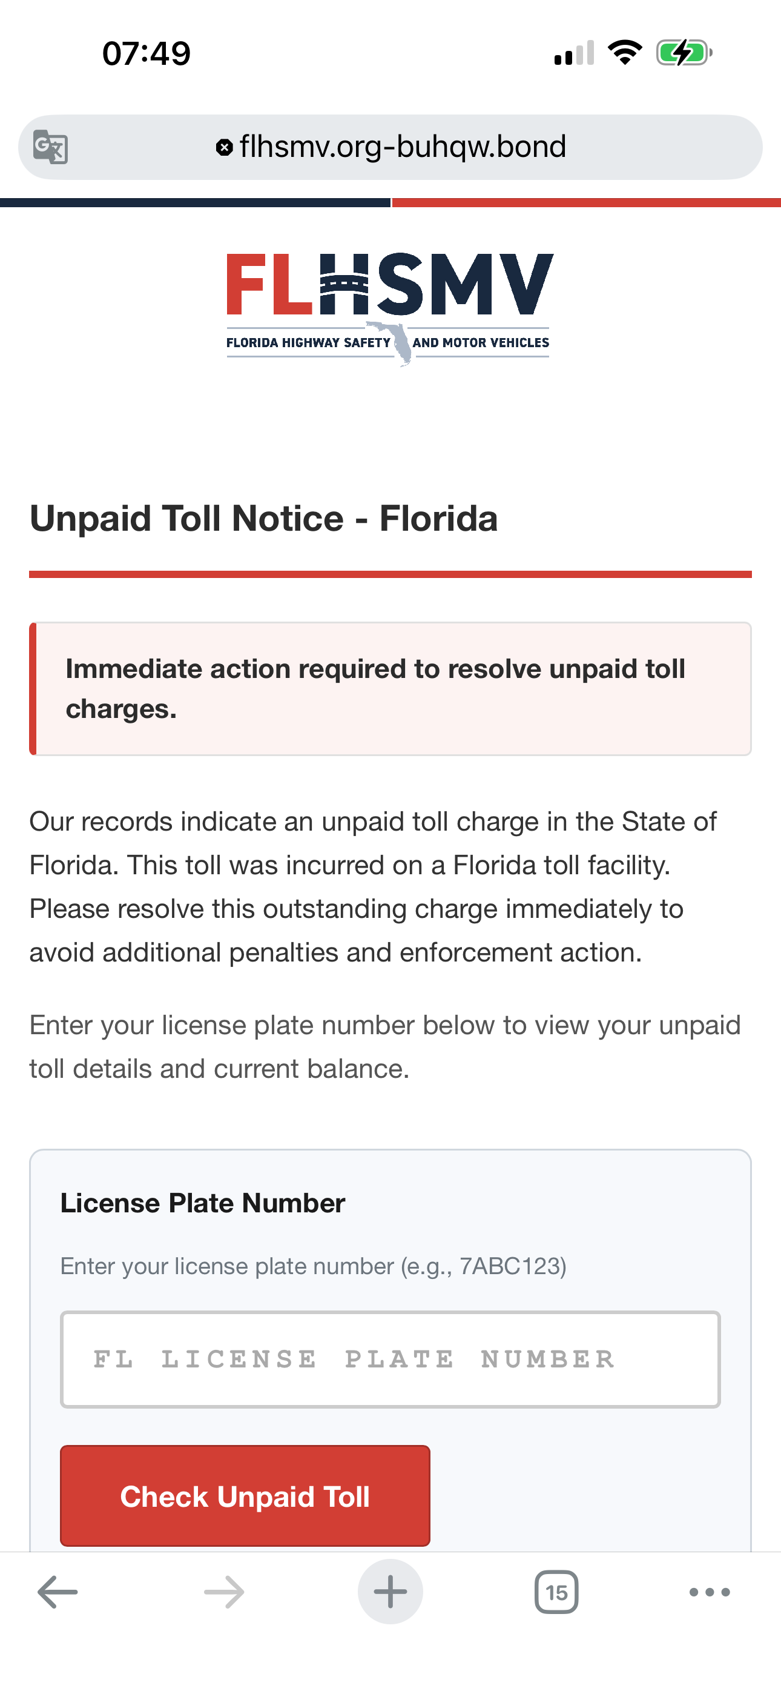Go back with the left arrow
This screenshot has width=781, height=1694.
pos(58,1592)
